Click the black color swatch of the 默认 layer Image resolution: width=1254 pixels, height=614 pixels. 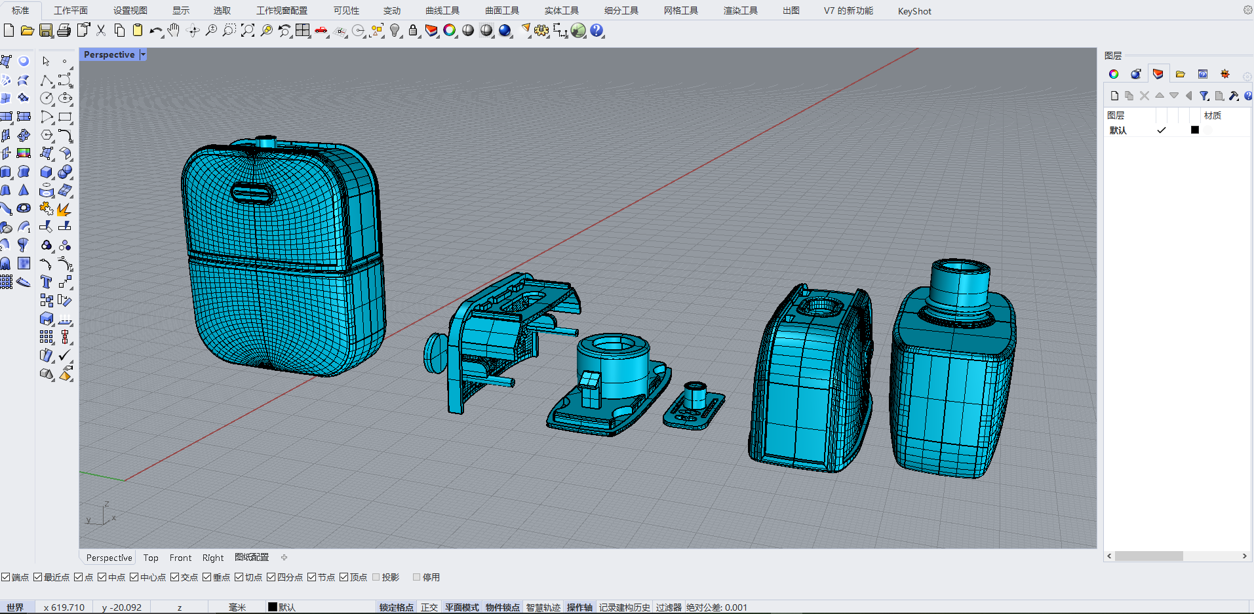point(1194,130)
